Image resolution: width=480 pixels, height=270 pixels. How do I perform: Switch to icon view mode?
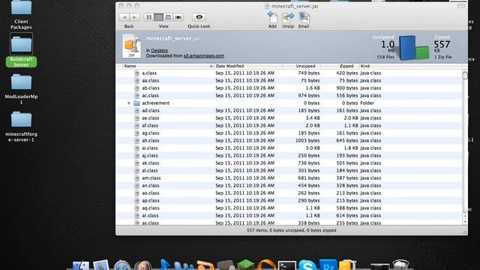tap(148, 17)
